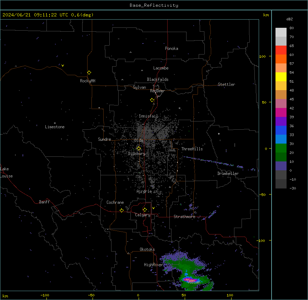Click the Blackfalds city label

coord(158,79)
